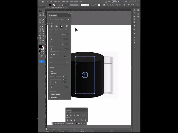Image resolution: width=178 pixels, height=133 pixels.
Task: Click the Intersect shape mode icon
Action: point(74,115)
